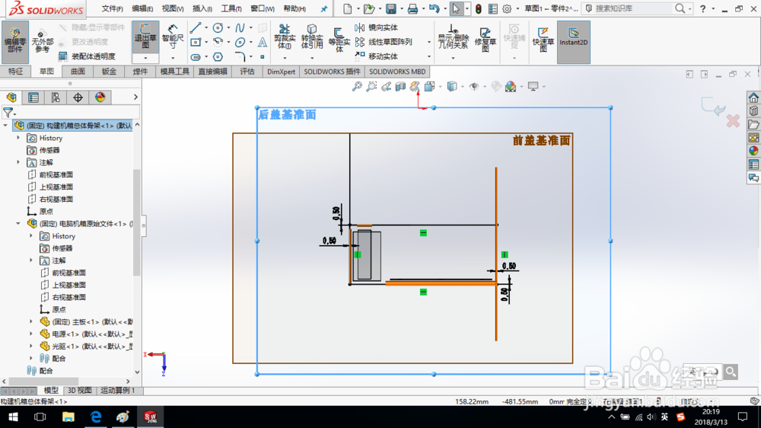The height and width of the screenshot is (428, 761).
Task: Click the red cancel sketch X in corner
Action: click(733, 121)
